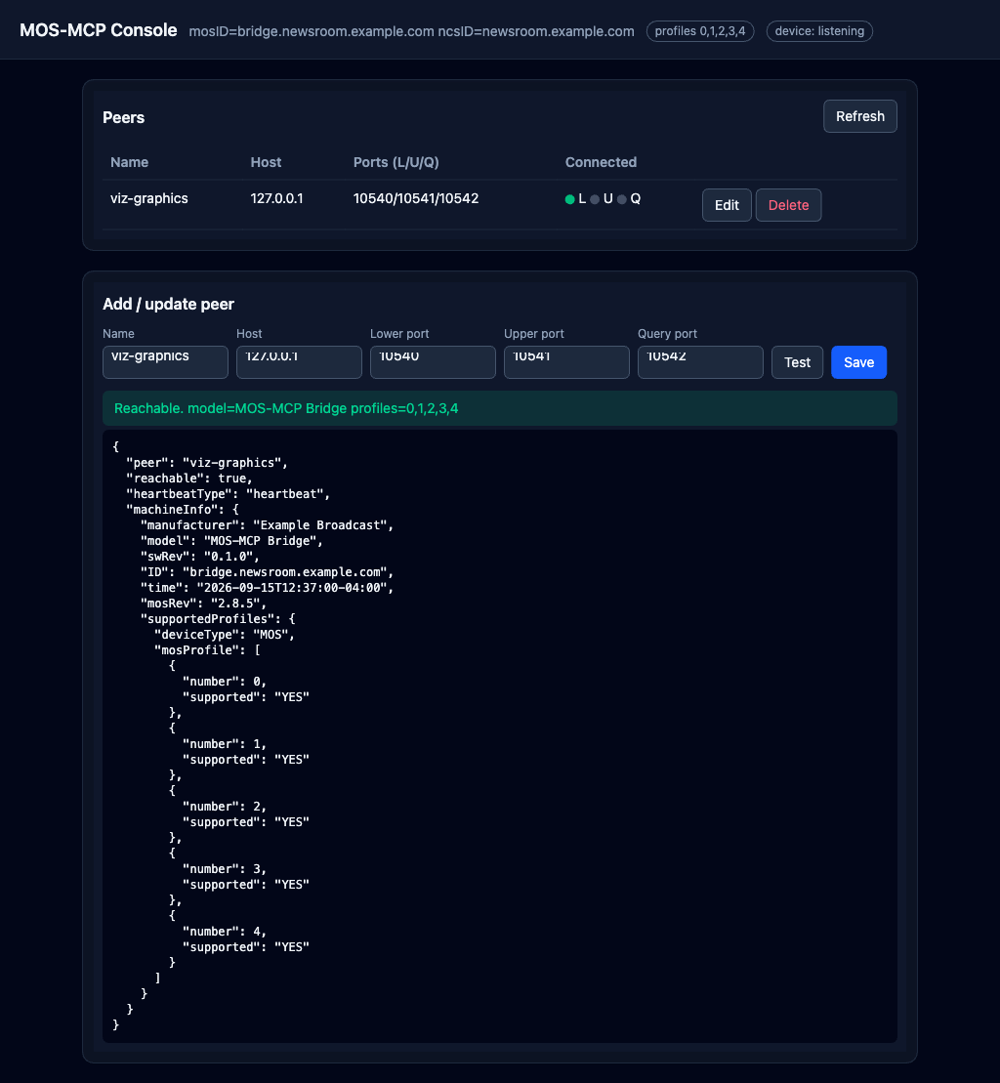Click the '"supportedProfiles": {' JSON line
1000x1083 pixels.
click(x=218, y=619)
